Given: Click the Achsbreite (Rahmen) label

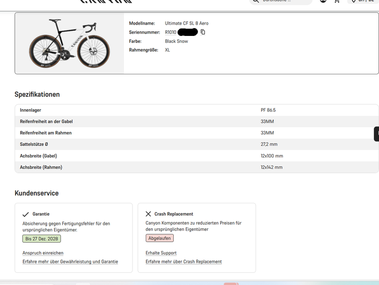Looking at the screenshot, I should click(41, 167).
